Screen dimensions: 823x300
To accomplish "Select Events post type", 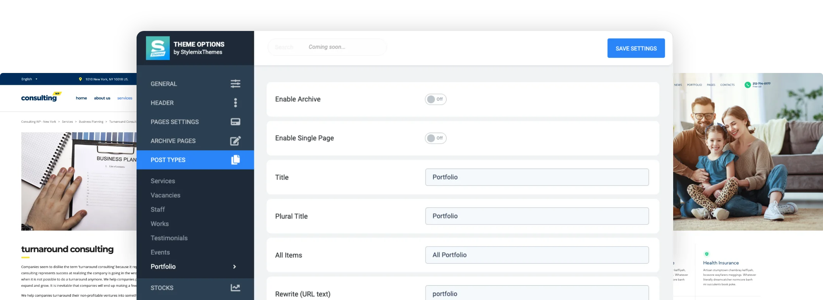I will point(160,252).
